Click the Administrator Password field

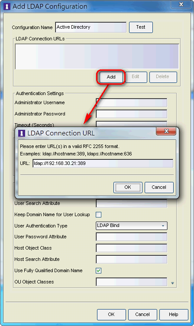[x=132, y=114]
